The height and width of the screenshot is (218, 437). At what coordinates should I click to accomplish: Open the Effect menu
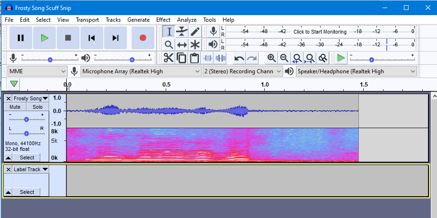(163, 20)
